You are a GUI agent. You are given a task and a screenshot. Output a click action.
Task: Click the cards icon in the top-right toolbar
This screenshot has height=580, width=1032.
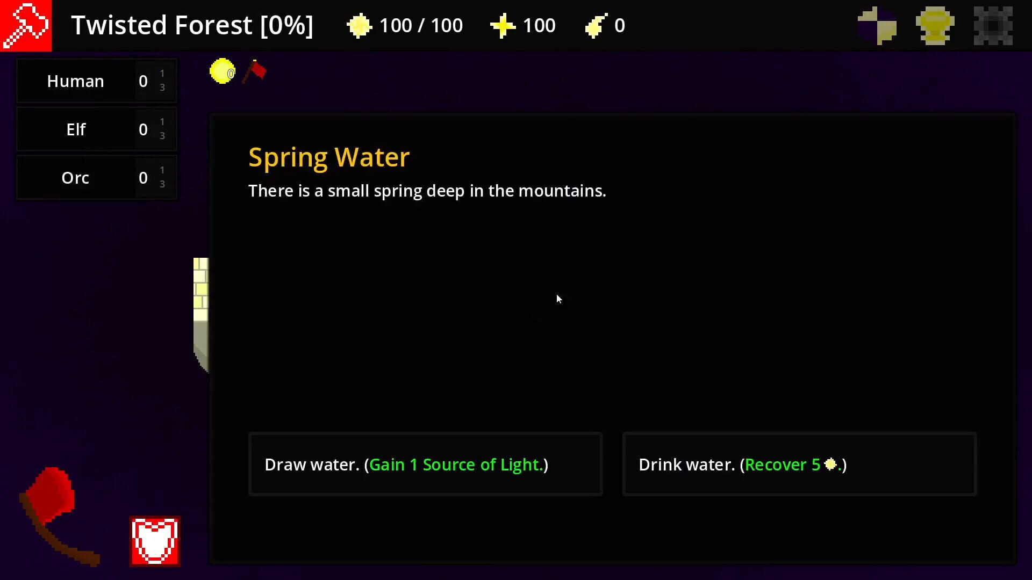[x=877, y=25]
